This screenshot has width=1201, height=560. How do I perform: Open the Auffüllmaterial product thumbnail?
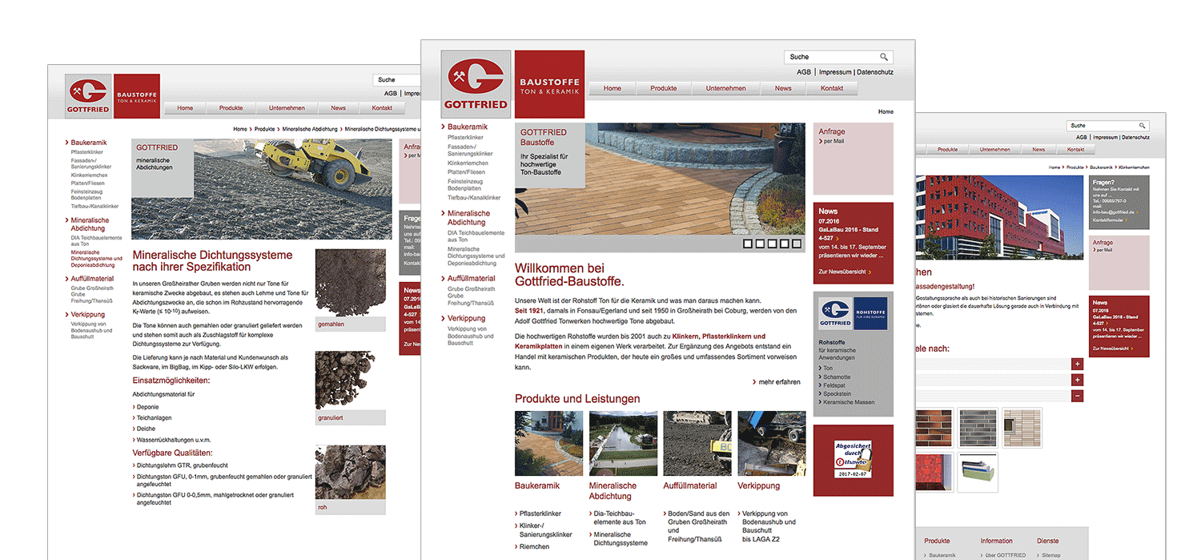pyautogui.click(x=697, y=444)
